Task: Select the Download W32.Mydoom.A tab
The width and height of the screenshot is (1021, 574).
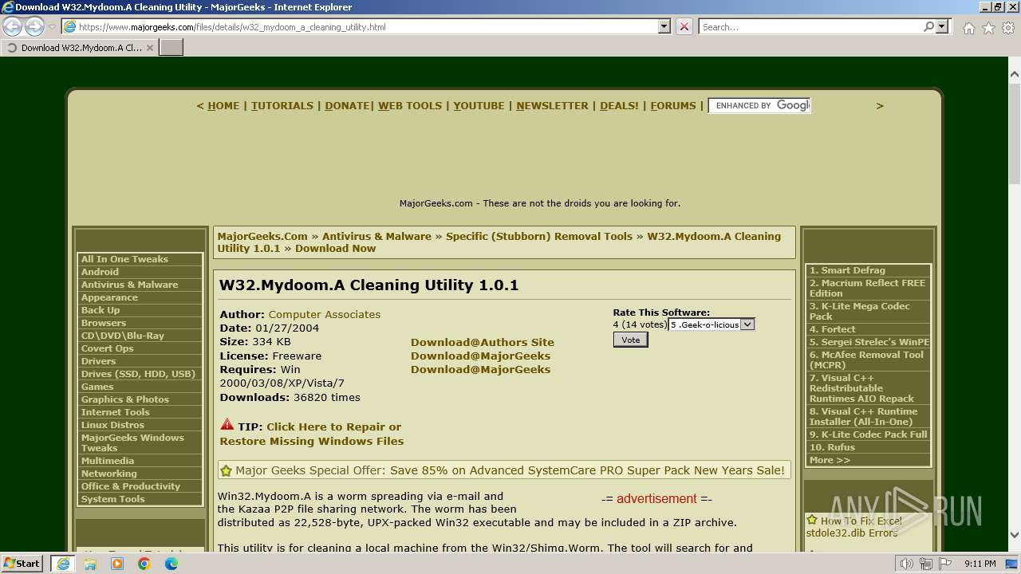Action: (x=79, y=48)
